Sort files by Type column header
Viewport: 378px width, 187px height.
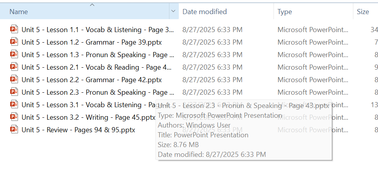click(x=284, y=12)
